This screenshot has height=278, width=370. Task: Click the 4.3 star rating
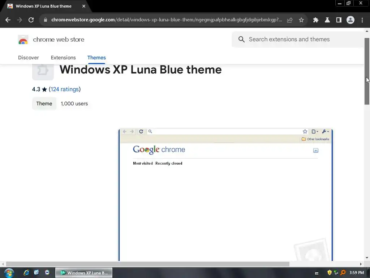(x=39, y=89)
